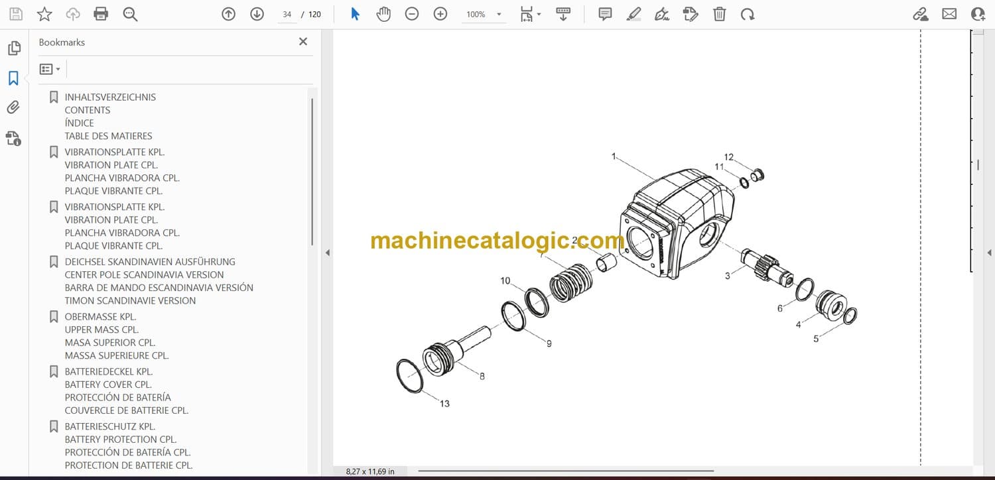The height and width of the screenshot is (480, 995).
Task: Click the print file icon
Action: point(101,14)
